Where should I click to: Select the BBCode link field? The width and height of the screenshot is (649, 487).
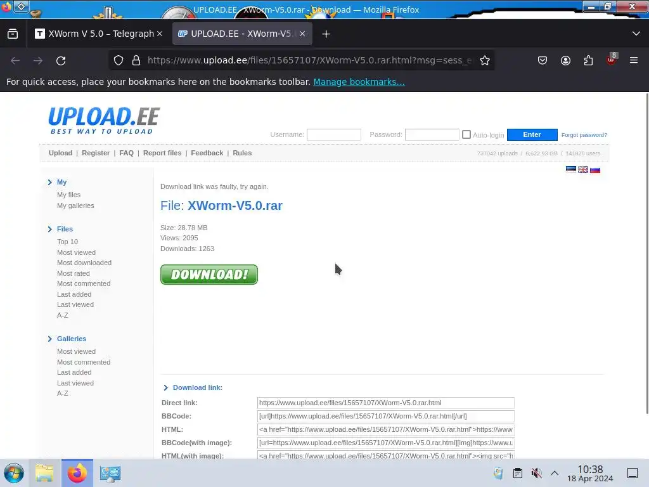386,416
